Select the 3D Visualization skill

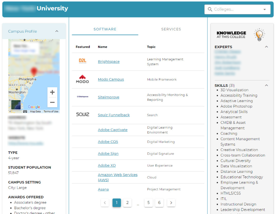(234, 90)
